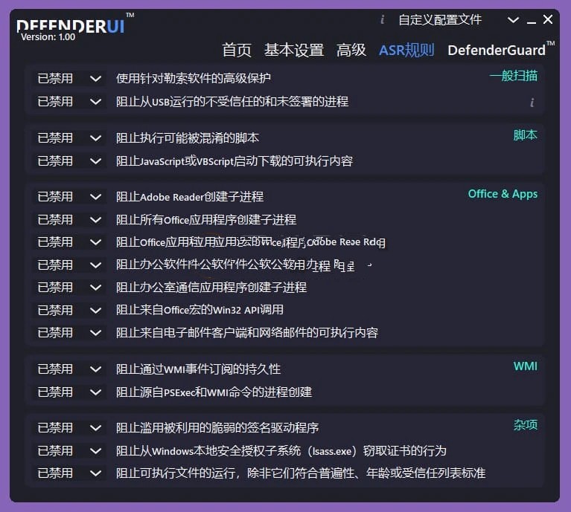Click Version: 1.00 text
The image size is (571, 512).
point(48,37)
